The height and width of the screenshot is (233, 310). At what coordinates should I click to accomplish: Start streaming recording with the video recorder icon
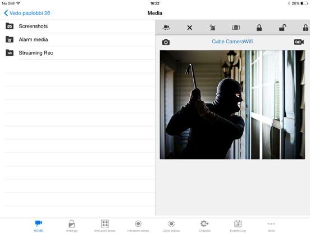click(299, 42)
